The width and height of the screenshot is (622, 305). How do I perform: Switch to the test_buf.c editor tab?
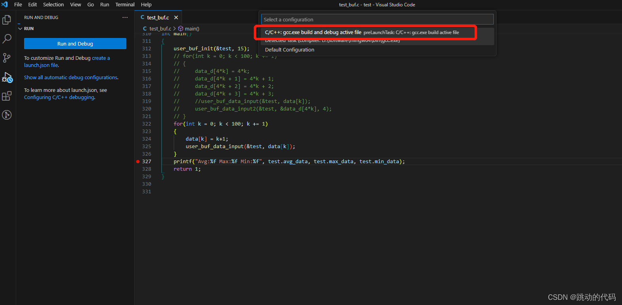coord(158,17)
